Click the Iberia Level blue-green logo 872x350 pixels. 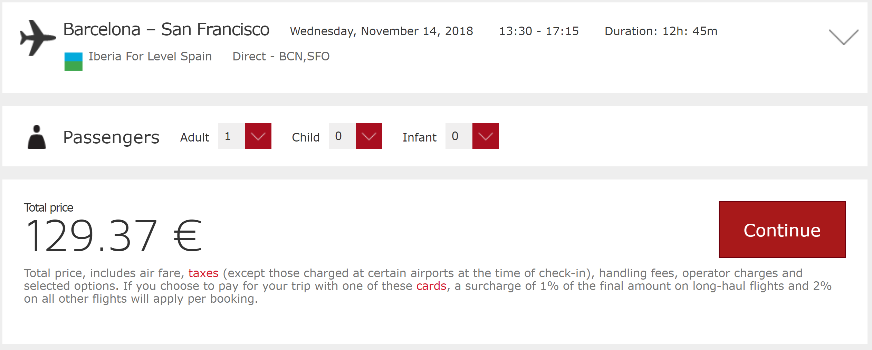coord(74,61)
